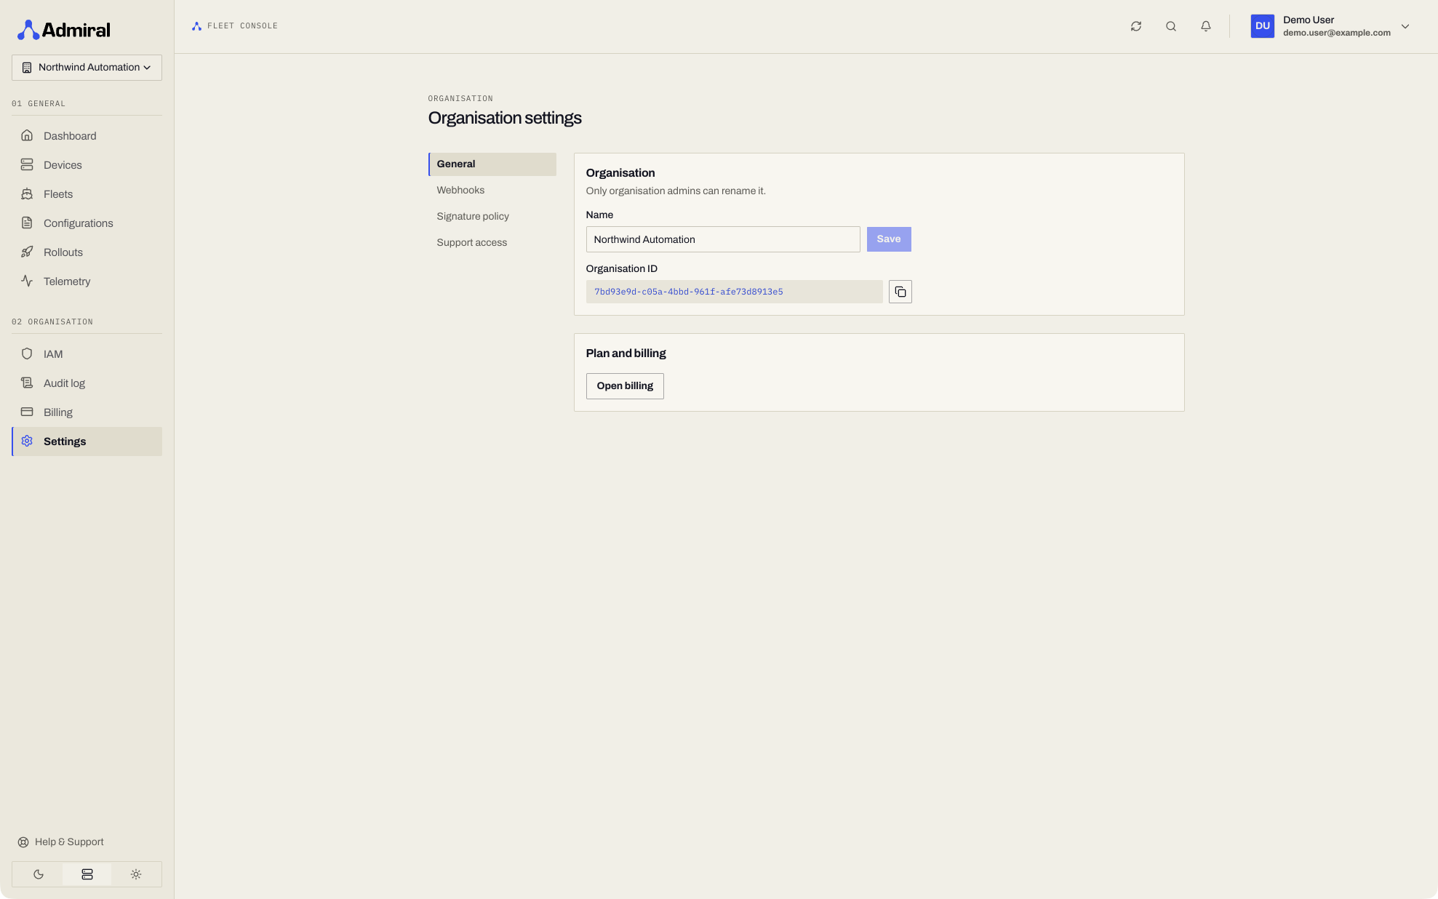Switch to dark theme moon icon

[38, 874]
